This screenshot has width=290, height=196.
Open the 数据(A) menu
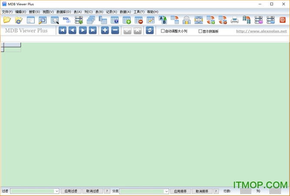point(125,12)
